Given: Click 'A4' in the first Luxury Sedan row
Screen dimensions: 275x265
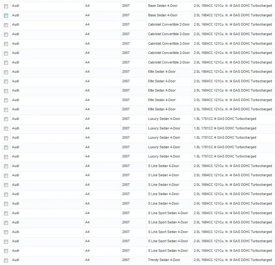Looking at the screenshot, I should (87, 119).
